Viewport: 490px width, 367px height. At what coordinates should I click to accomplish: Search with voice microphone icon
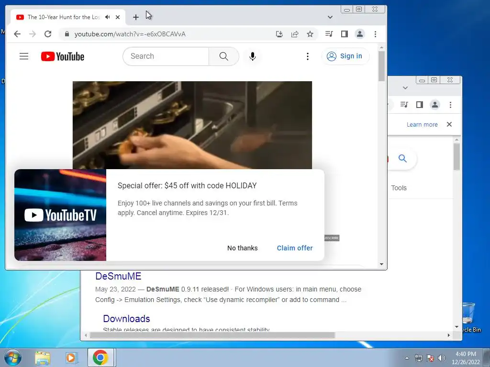click(x=253, y=56)
